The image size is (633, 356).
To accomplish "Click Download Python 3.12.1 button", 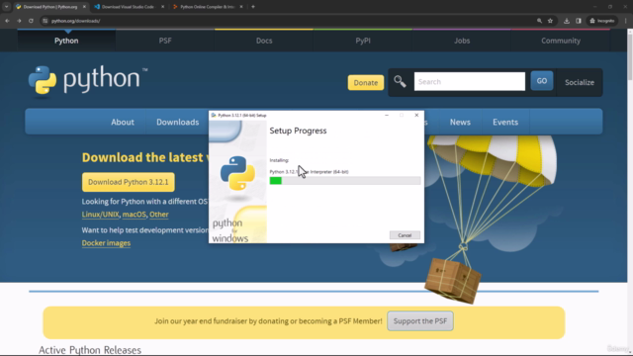I will [x=129, y=182].
